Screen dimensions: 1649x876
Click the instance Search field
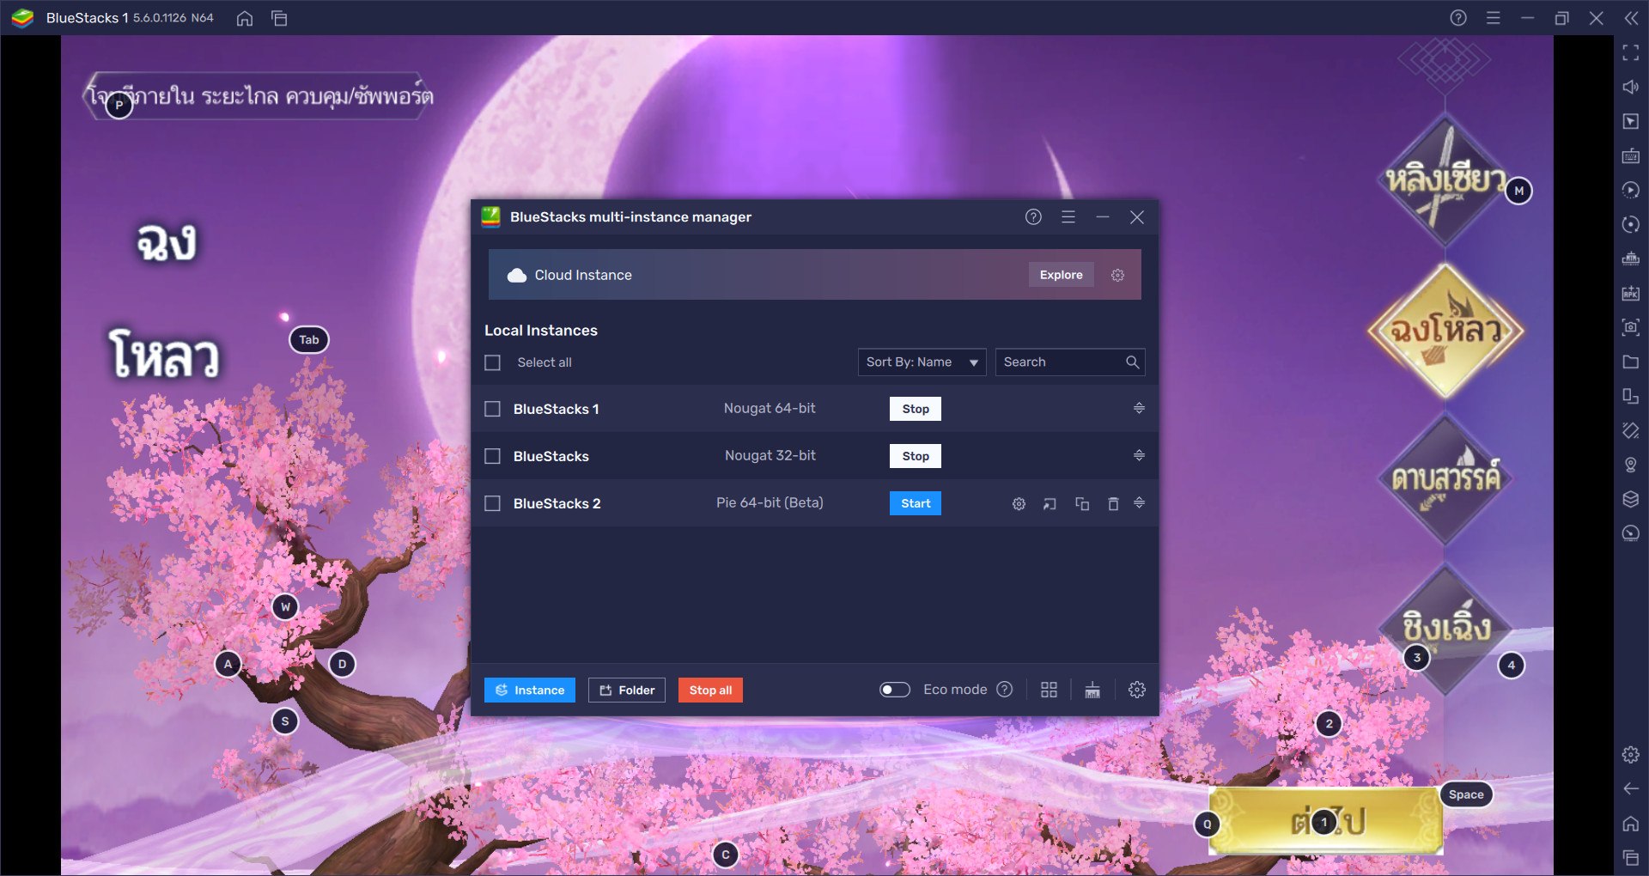[x=1070, y=362]
